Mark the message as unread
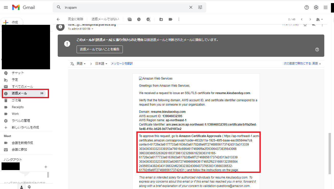The image size is (334, 189). click(130, 19)
